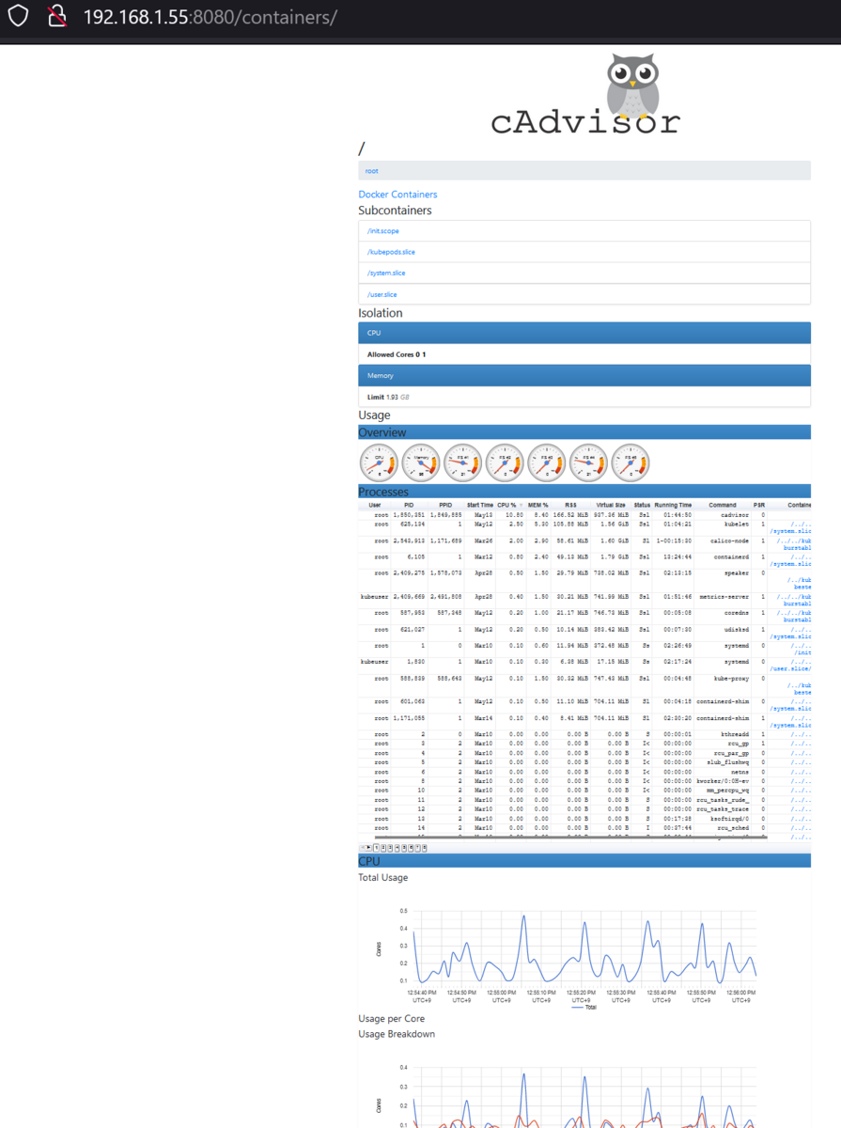Image resolution: width=841 pixels, height=1128 pixels.
Task: Click the address bar URL 192.168.1.55:8080/containers/
Action: 210,17
